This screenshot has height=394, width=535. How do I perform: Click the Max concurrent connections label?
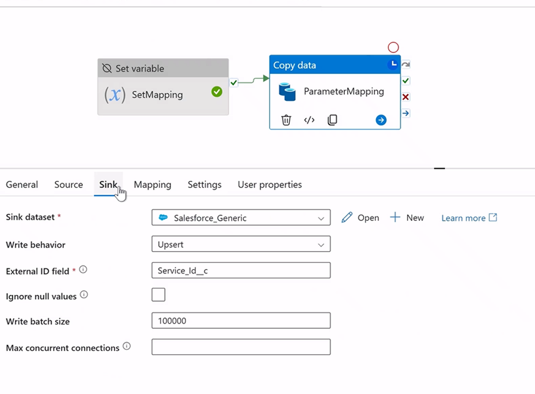point(62,348)
